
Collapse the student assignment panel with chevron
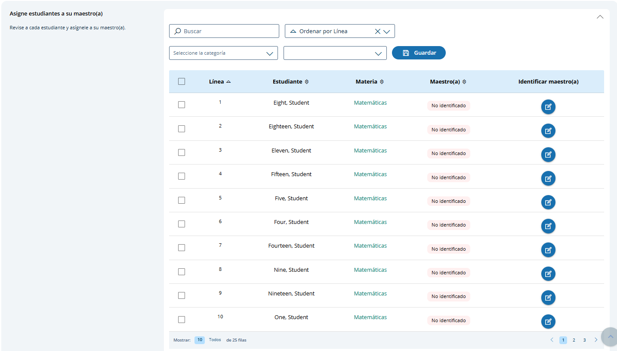(x=600, y=17)
